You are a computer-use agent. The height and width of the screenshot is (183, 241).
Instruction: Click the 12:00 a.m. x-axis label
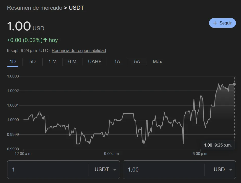tap(23, 153)
